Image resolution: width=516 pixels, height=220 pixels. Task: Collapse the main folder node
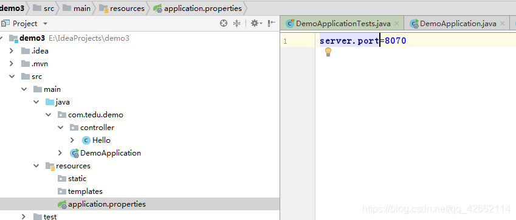[24, 89]
